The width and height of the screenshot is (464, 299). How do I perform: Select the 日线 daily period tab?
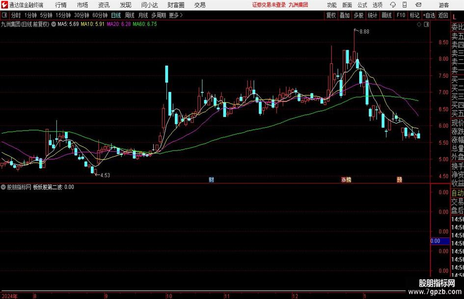116,15
